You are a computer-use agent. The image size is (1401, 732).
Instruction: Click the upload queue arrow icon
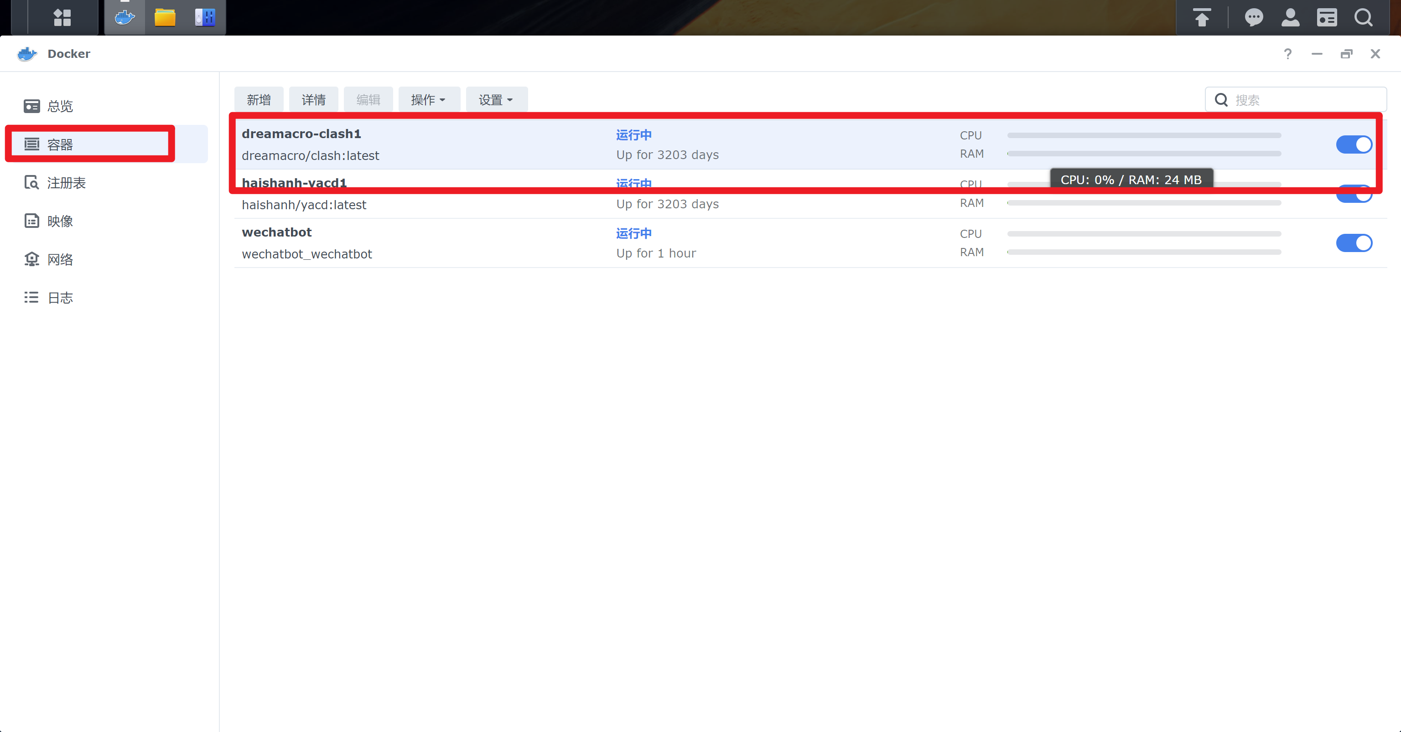tap(1202, 17)
